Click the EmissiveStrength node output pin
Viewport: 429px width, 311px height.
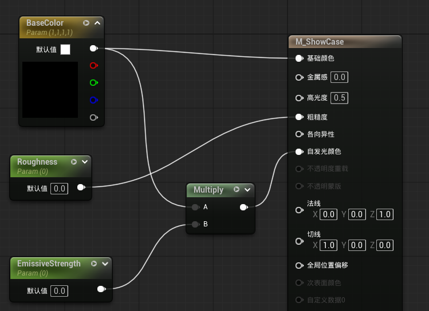(101, 289)
